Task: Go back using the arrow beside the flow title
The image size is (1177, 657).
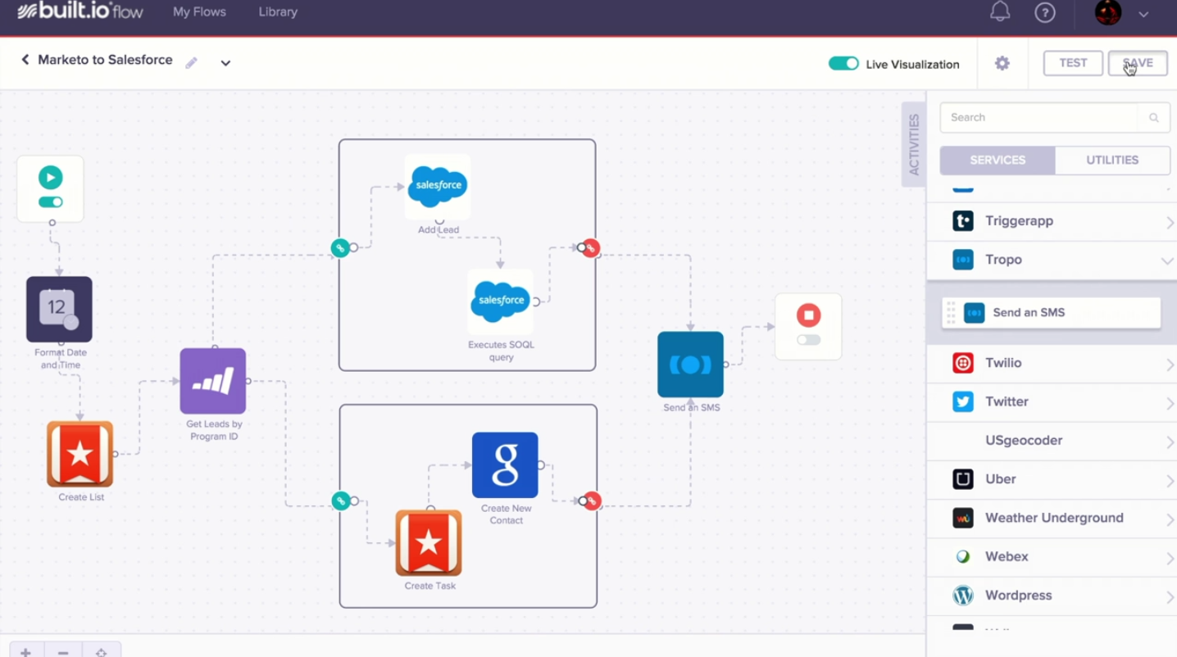Action: 25,60
